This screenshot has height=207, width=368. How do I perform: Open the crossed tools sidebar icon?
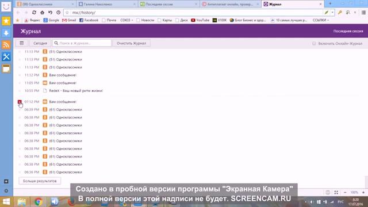tap(6, 56)
